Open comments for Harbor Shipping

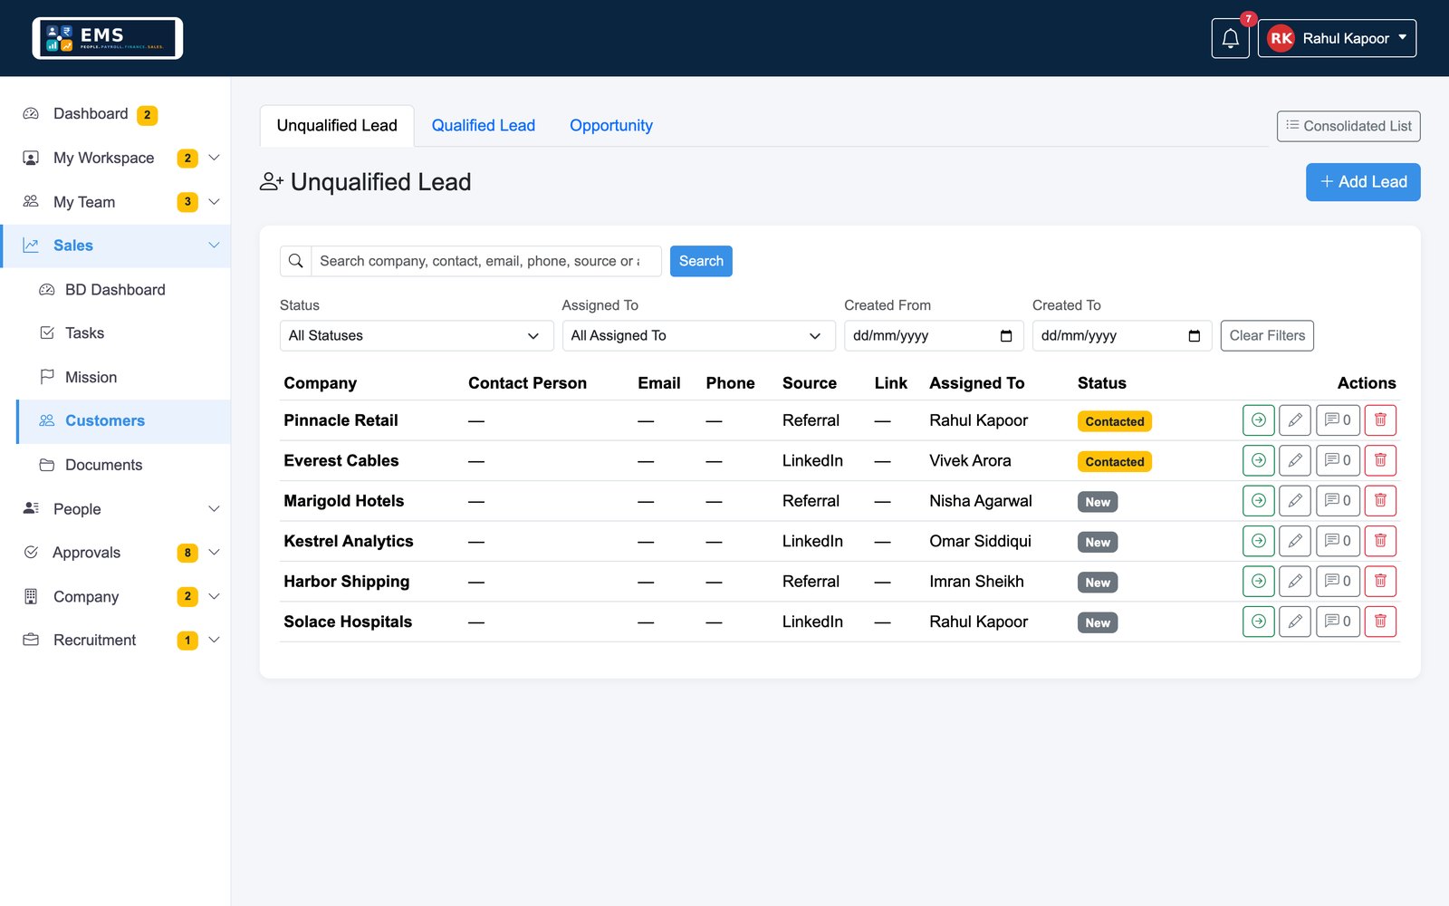(1338, 582)
